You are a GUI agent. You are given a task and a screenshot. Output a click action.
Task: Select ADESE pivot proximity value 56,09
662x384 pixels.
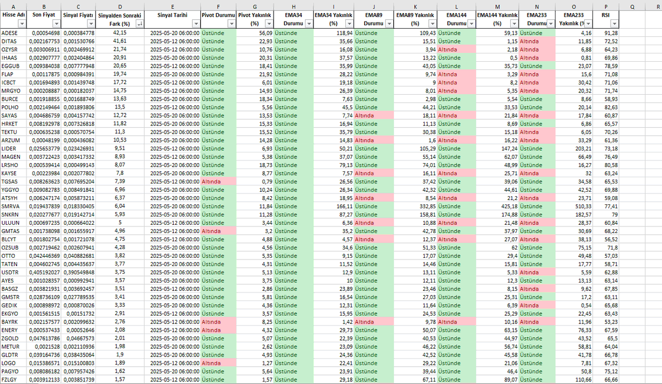click(255, 33)
